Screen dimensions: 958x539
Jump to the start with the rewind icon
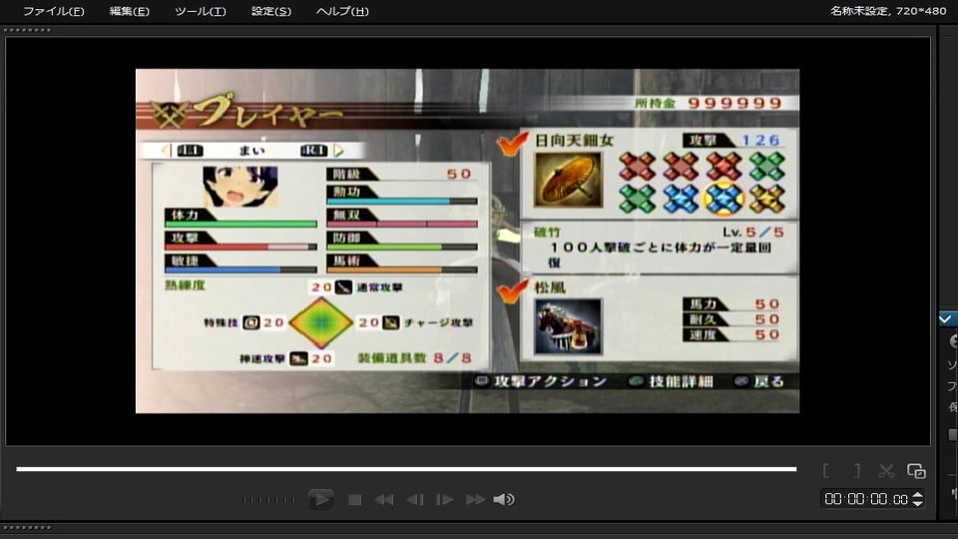(x=383, y=500)
